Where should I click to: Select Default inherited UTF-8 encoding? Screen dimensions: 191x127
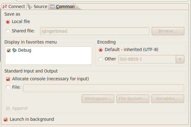coord(101,49)
